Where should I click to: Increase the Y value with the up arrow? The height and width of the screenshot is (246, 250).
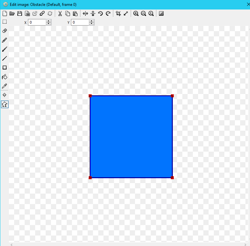(92, 21)
